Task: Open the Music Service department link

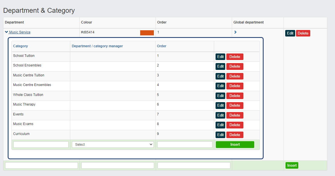Action: 20,32
